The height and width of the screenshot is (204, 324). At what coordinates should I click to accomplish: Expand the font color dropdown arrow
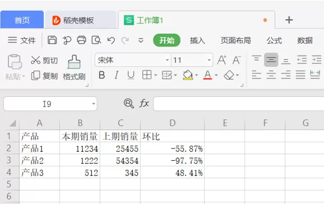click(x=216, y=75)
